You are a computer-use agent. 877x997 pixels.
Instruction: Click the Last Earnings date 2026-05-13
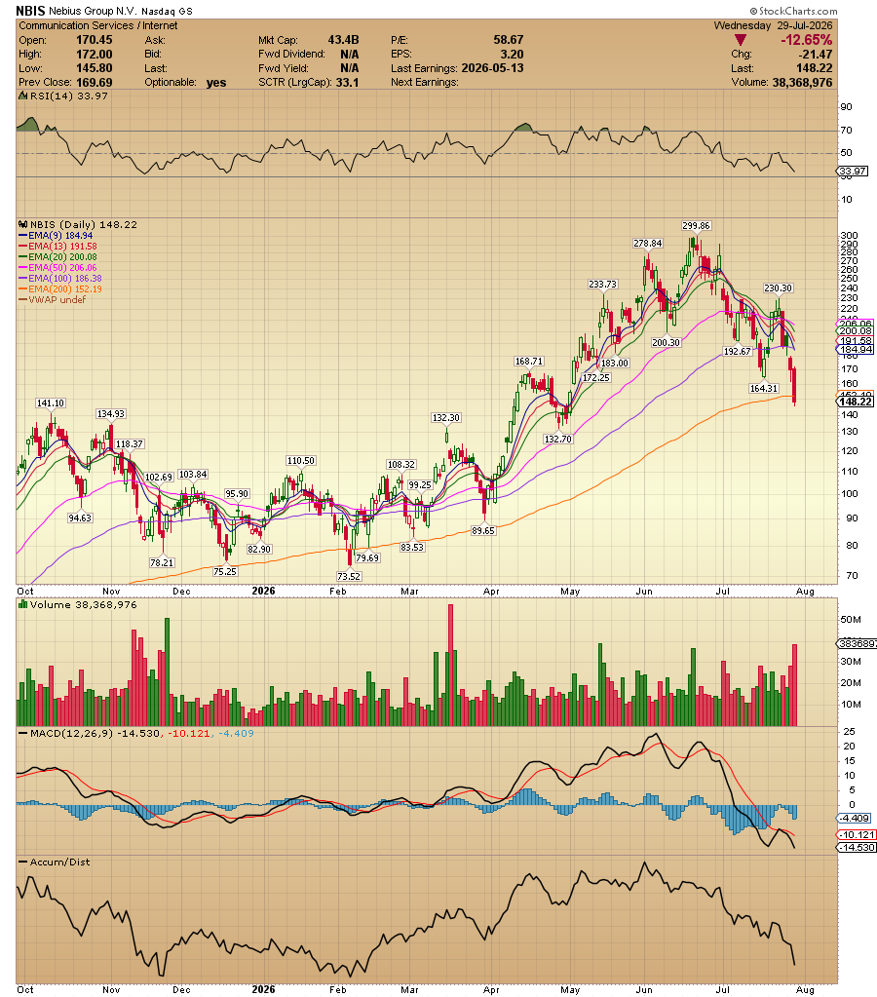pyautogui.click(x=493, y=68)
